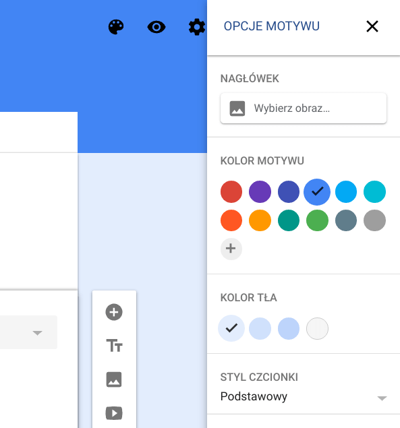Click the Wybierz obraz header image button

click(x=304, y=109)
